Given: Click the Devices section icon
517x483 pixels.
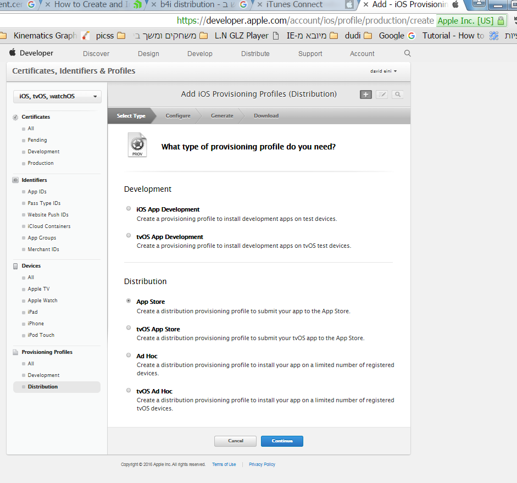Looking at the screenshot, I should click(x=15, y=266).
